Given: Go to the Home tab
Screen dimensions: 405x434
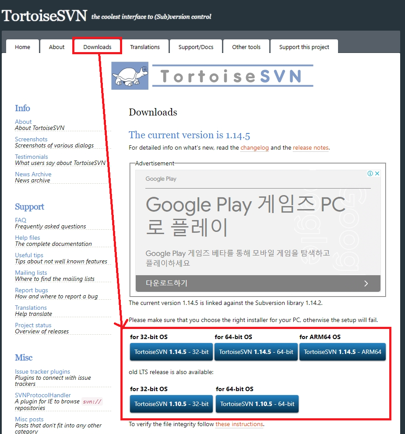Looking at the screenshot, I should pyautogui.click(x=23, y=47).
